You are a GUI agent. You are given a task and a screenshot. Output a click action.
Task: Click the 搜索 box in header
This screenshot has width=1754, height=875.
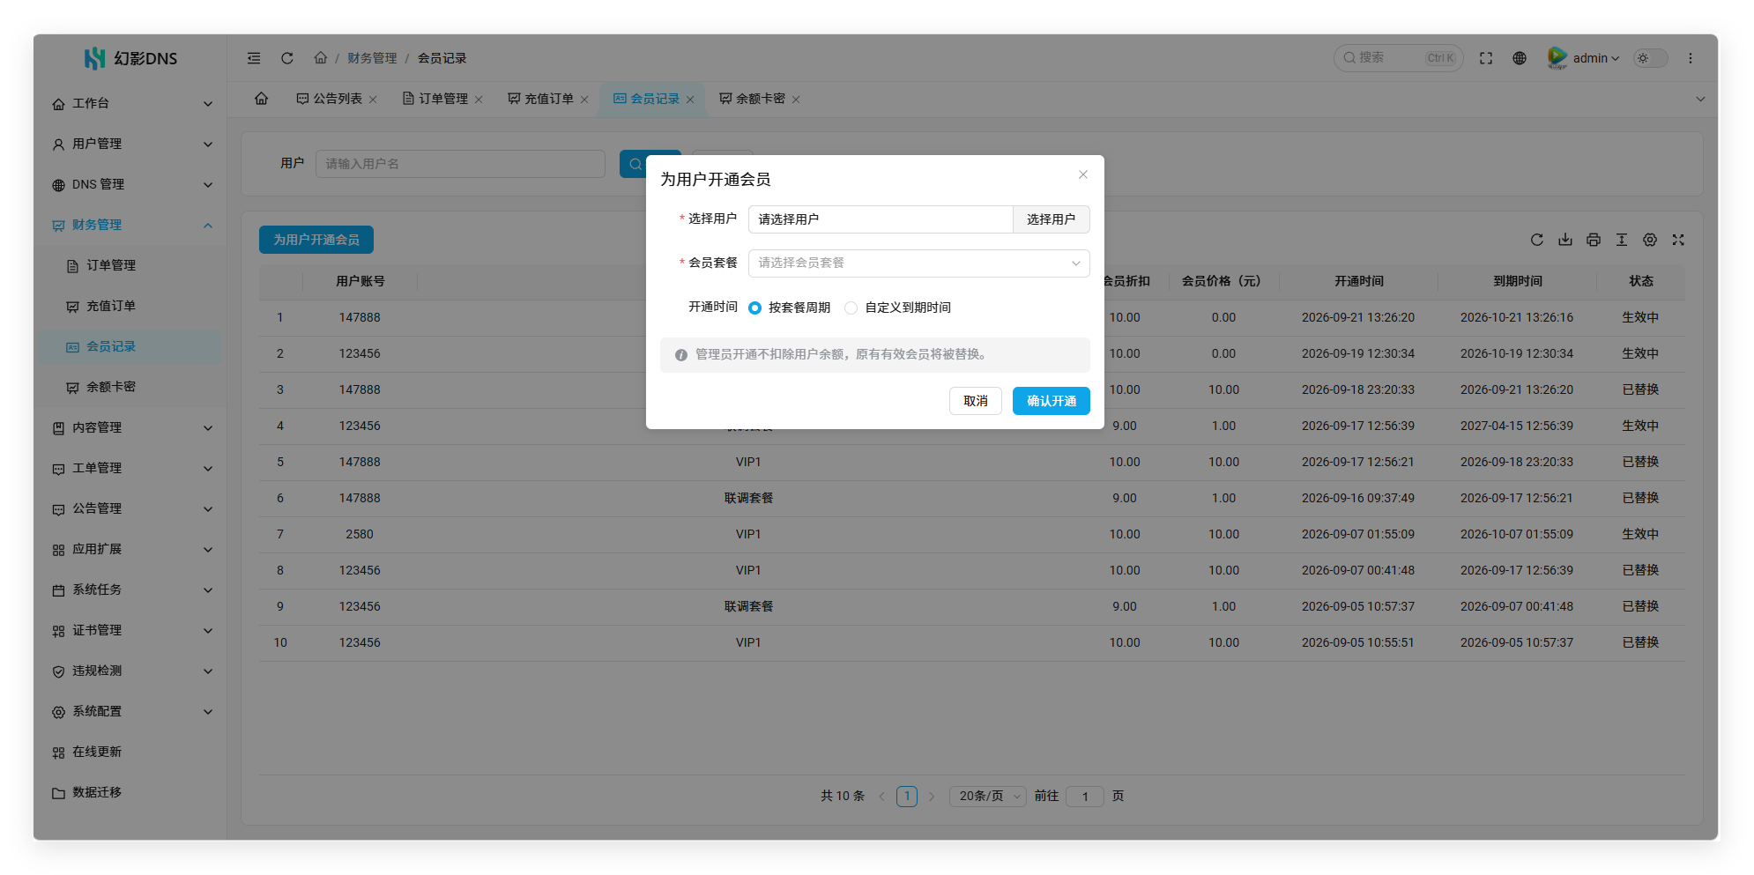coord(1399,58)
